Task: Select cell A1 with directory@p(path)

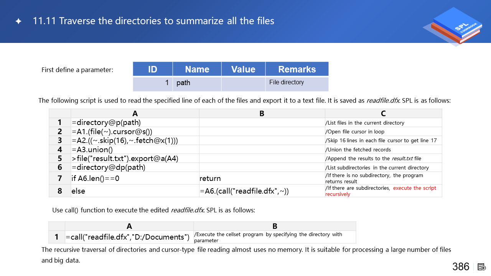Action: click(135, 123)
